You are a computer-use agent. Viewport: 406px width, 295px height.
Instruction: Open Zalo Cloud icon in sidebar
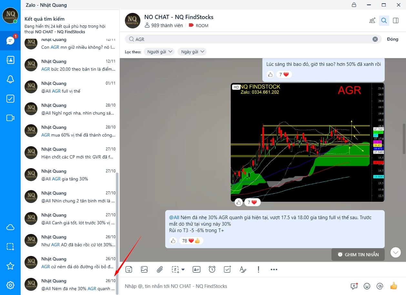[x=10, y=228]
